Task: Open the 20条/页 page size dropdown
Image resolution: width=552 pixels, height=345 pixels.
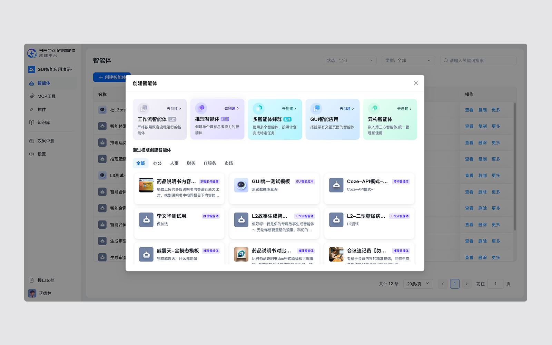Action: click(418, 284)
